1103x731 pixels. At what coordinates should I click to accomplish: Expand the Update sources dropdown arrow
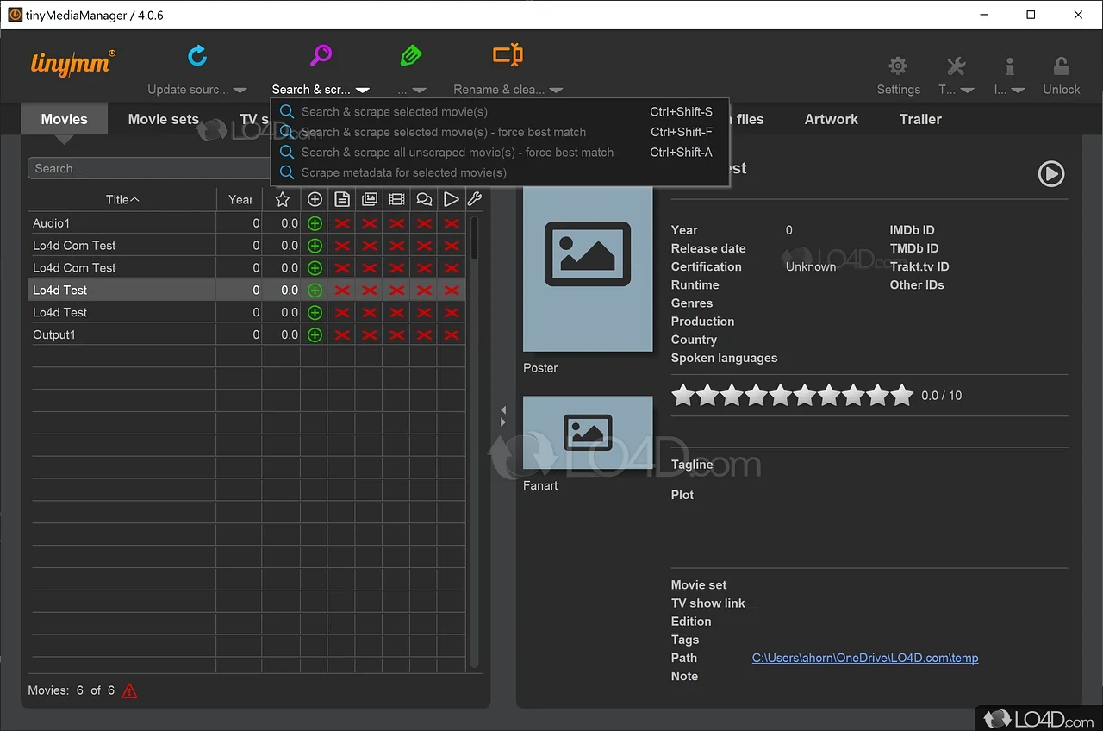(240, 90)
